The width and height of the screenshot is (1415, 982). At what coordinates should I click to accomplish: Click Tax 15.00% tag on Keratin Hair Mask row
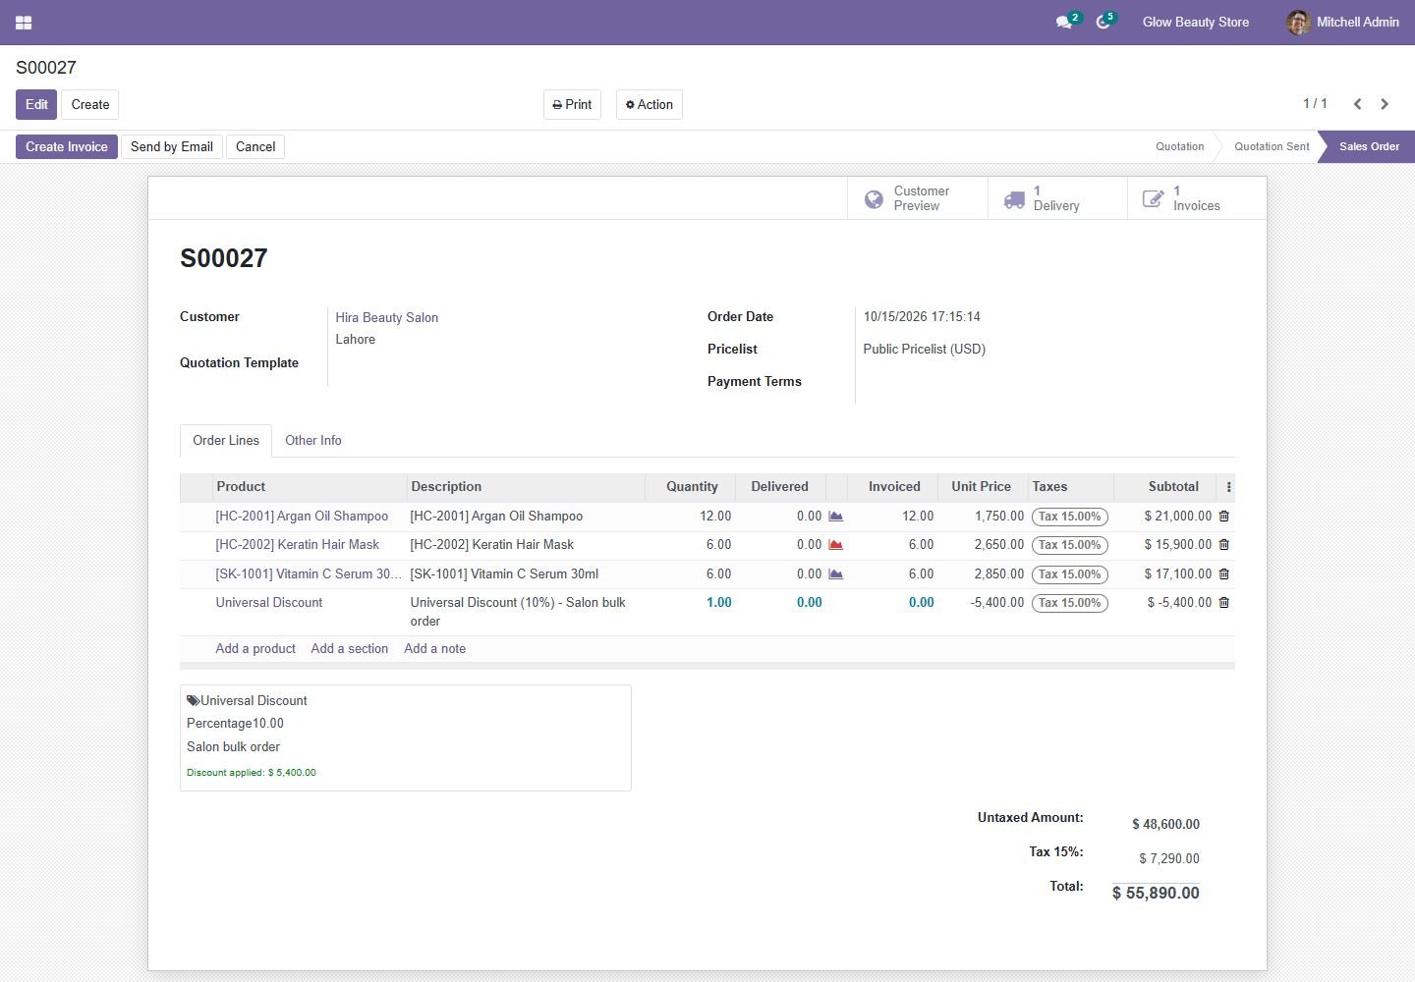point(1070,545)
